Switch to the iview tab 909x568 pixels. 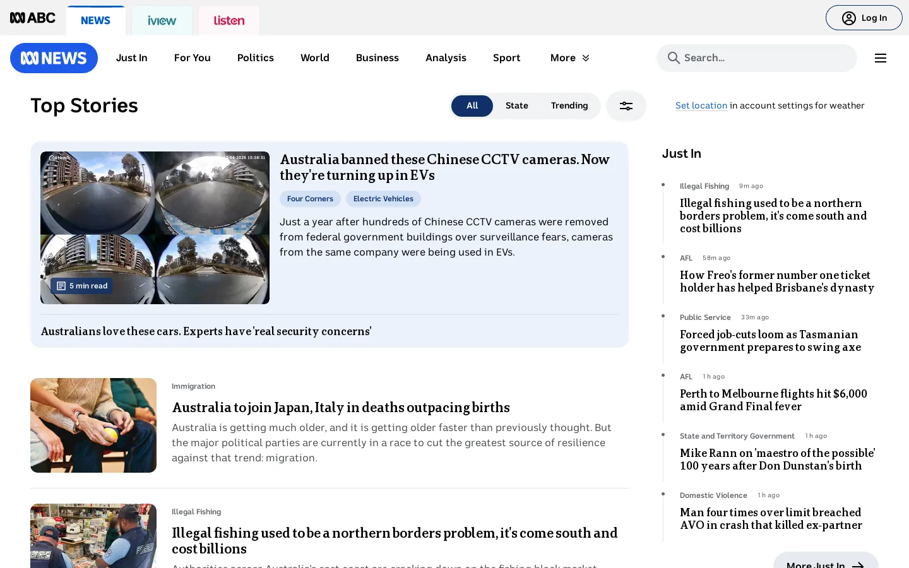click(x=162, y=20)
